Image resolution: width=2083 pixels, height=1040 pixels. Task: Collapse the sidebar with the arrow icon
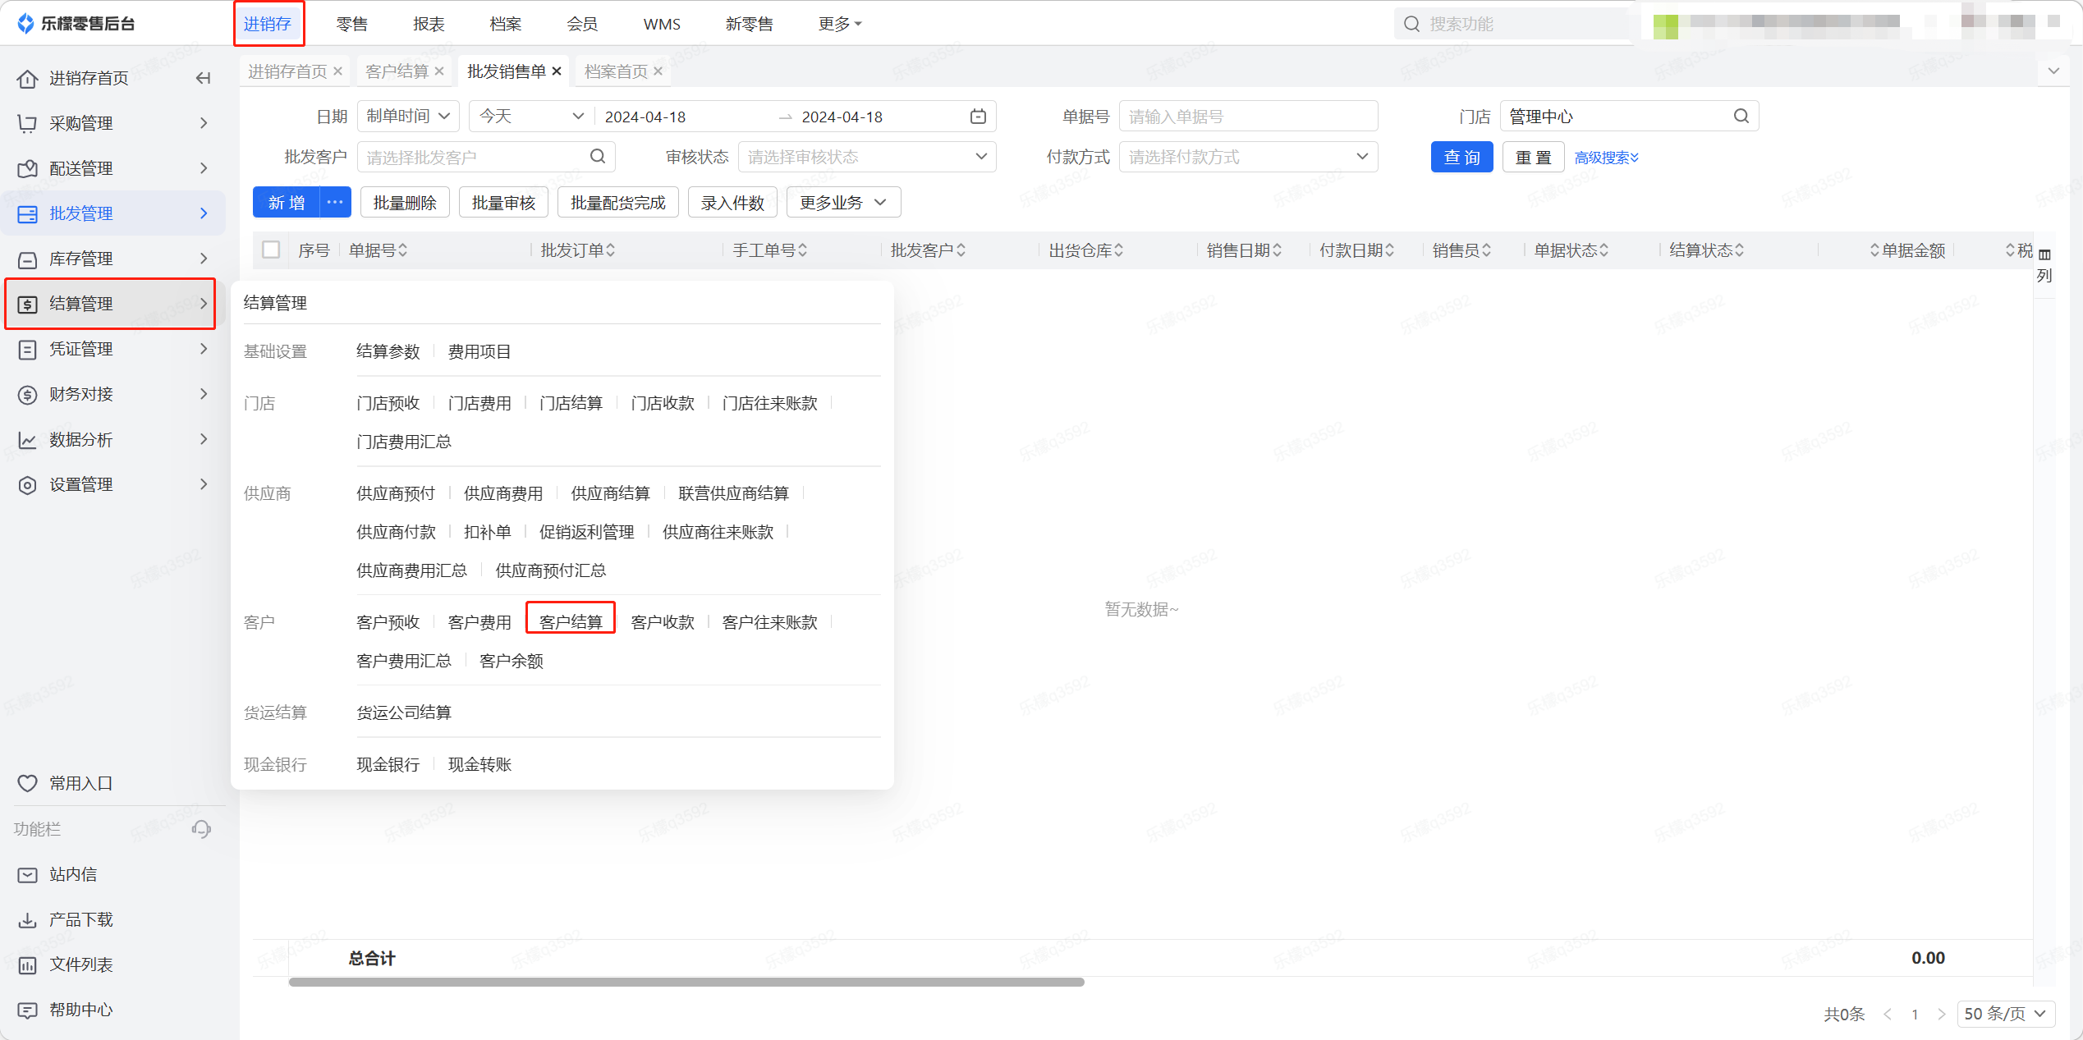click(203, 78)
